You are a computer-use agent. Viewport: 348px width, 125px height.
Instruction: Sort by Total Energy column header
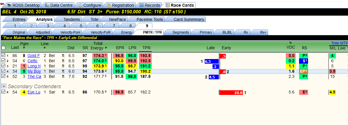(x=98, y=46)
